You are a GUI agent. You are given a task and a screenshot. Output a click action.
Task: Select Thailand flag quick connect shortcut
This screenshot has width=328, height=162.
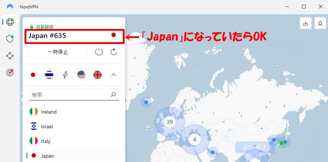coord(49,75)
